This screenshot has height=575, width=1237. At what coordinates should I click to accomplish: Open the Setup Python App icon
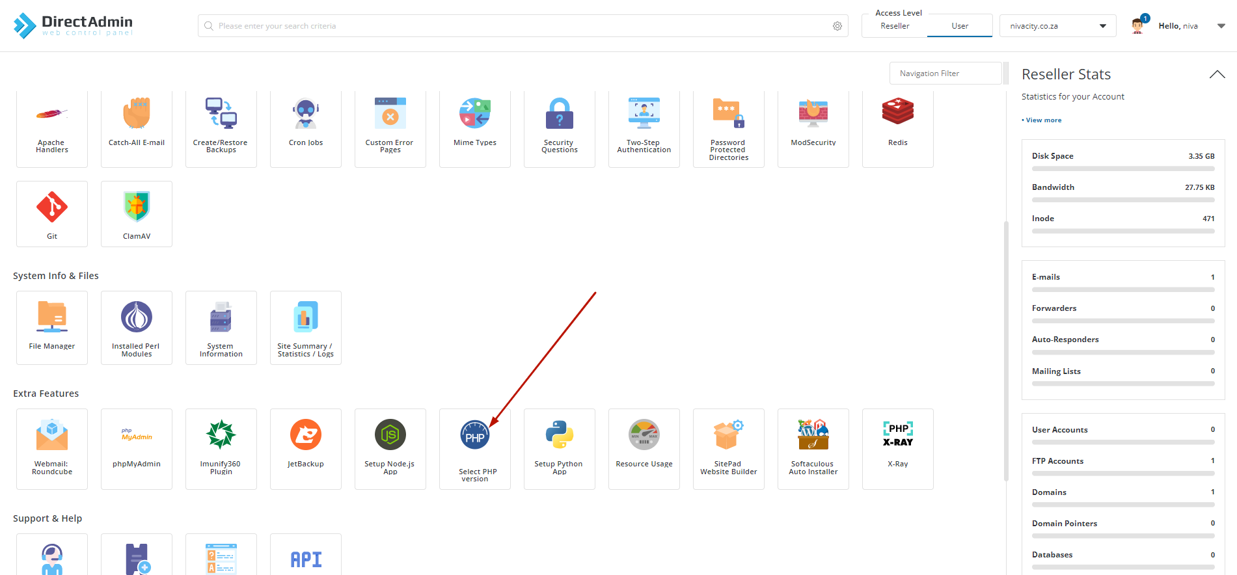[559, 448]
